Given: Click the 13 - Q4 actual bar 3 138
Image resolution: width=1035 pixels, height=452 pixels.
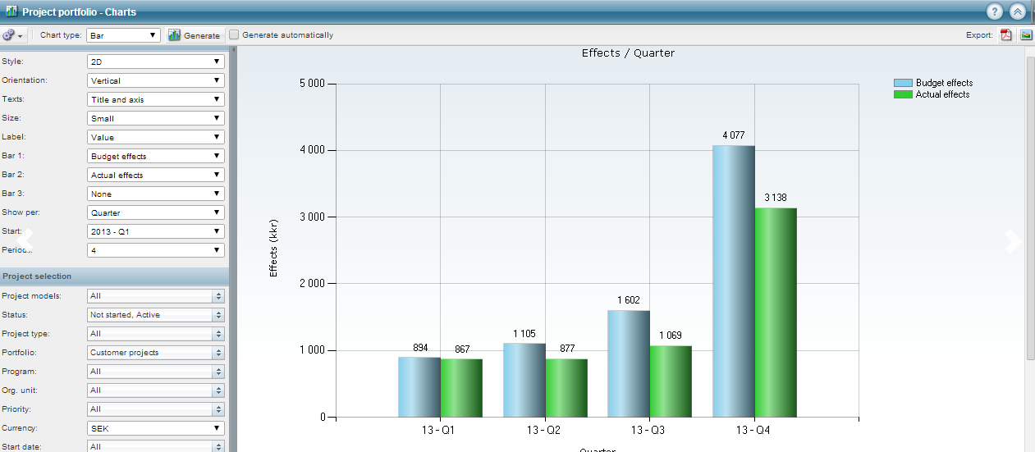Looking at the screenshot, I should tap(776, 313).
